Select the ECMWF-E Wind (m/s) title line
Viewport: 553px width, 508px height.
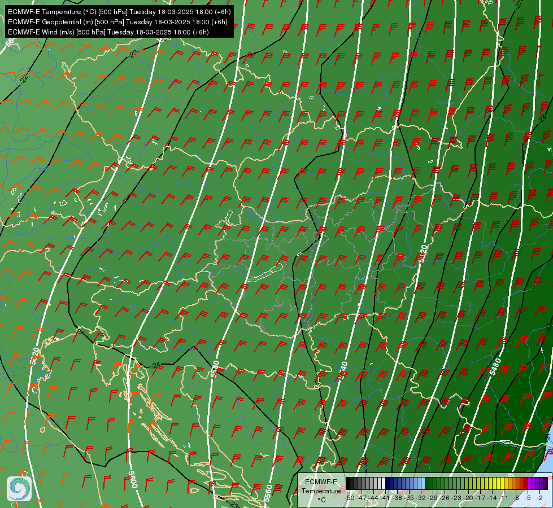point(108,32)
